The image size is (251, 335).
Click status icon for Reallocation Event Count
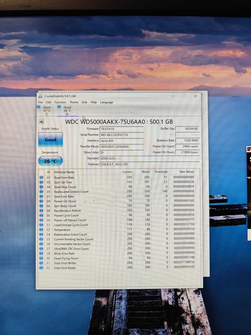coord(42,234)
